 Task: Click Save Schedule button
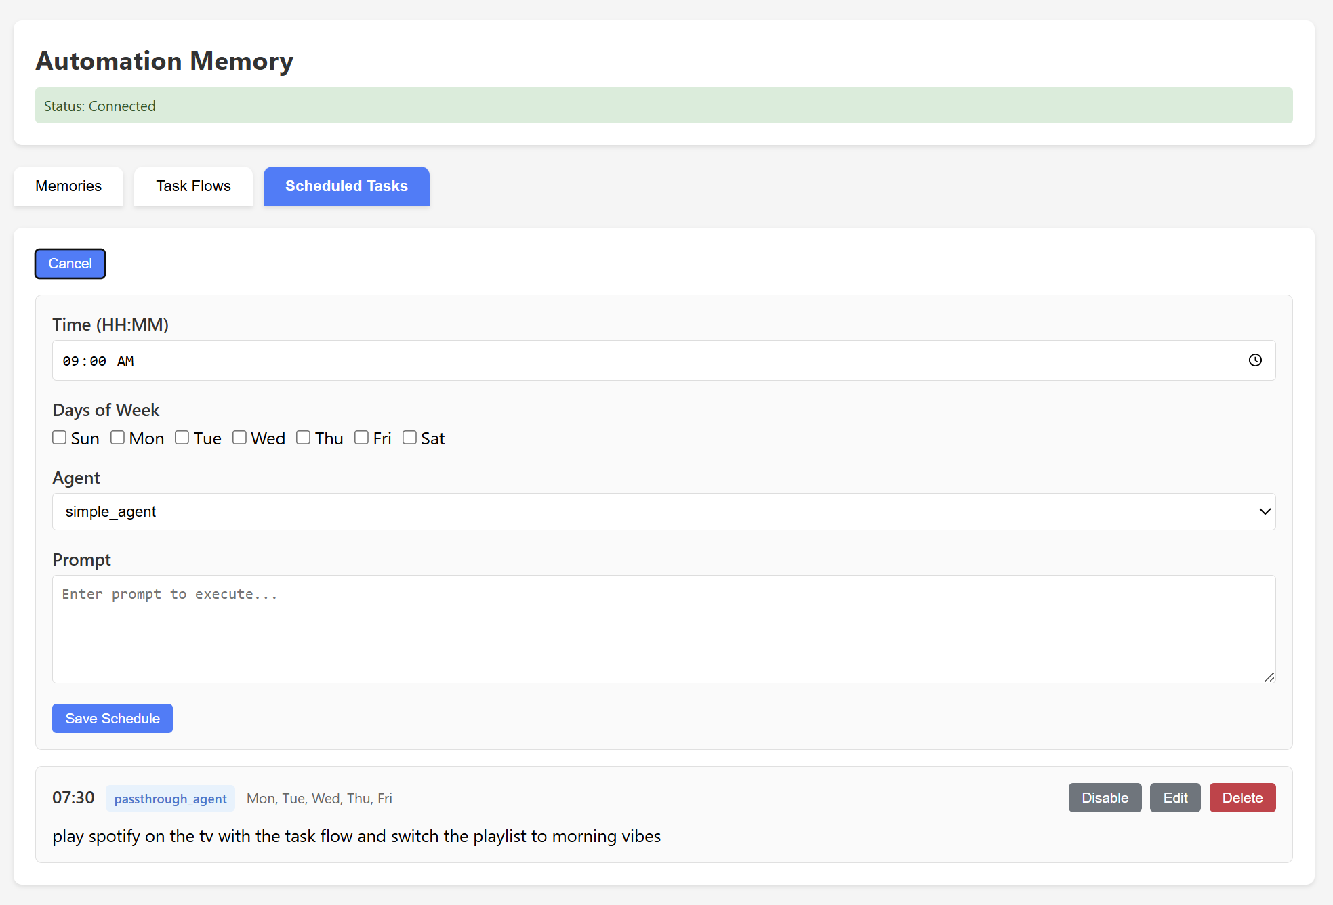(112, 719)
